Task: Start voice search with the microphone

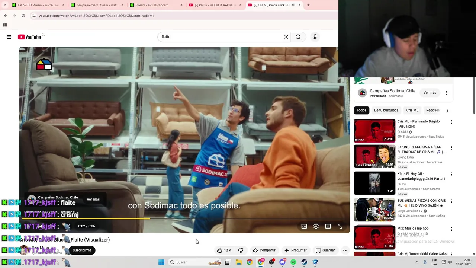Action: pos(315,37)
